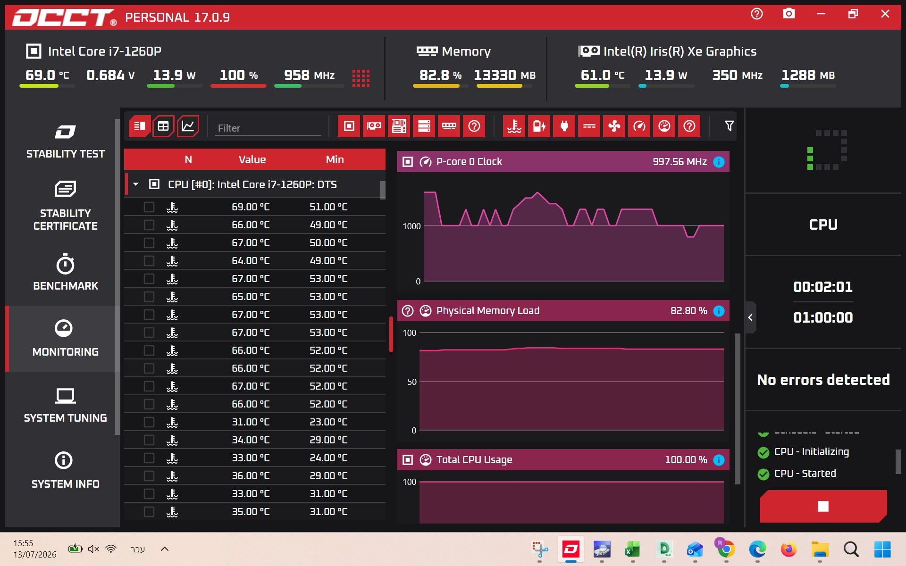Click into the Filter text field
This screenshot has height=566, width=906.
268,128
